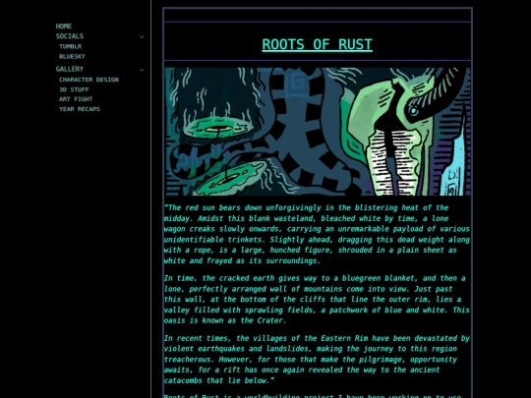Open ART FIGHT gallery
The width and height of the screenshot is (531, 398).
76,99
